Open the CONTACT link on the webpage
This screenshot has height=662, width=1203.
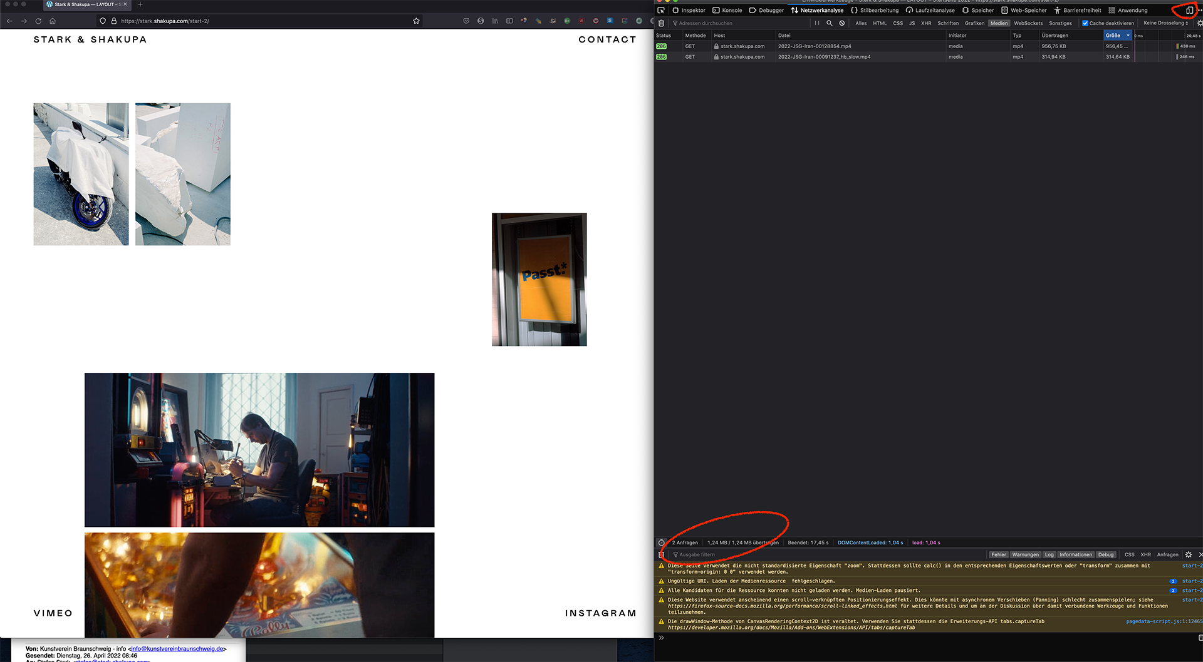point(607,39)
